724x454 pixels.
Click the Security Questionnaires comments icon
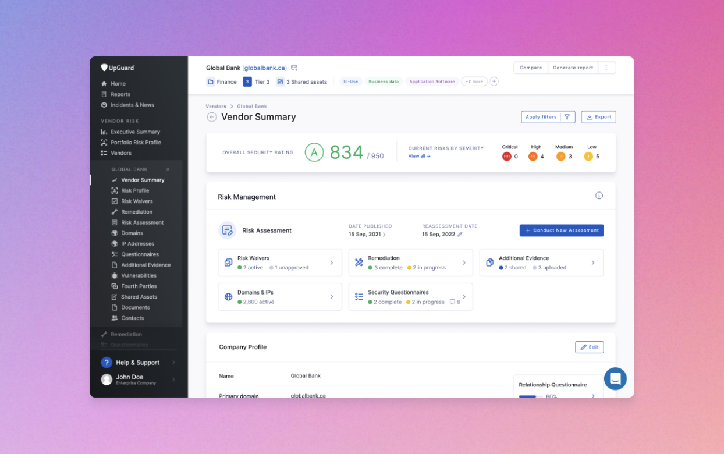point(452,302)
